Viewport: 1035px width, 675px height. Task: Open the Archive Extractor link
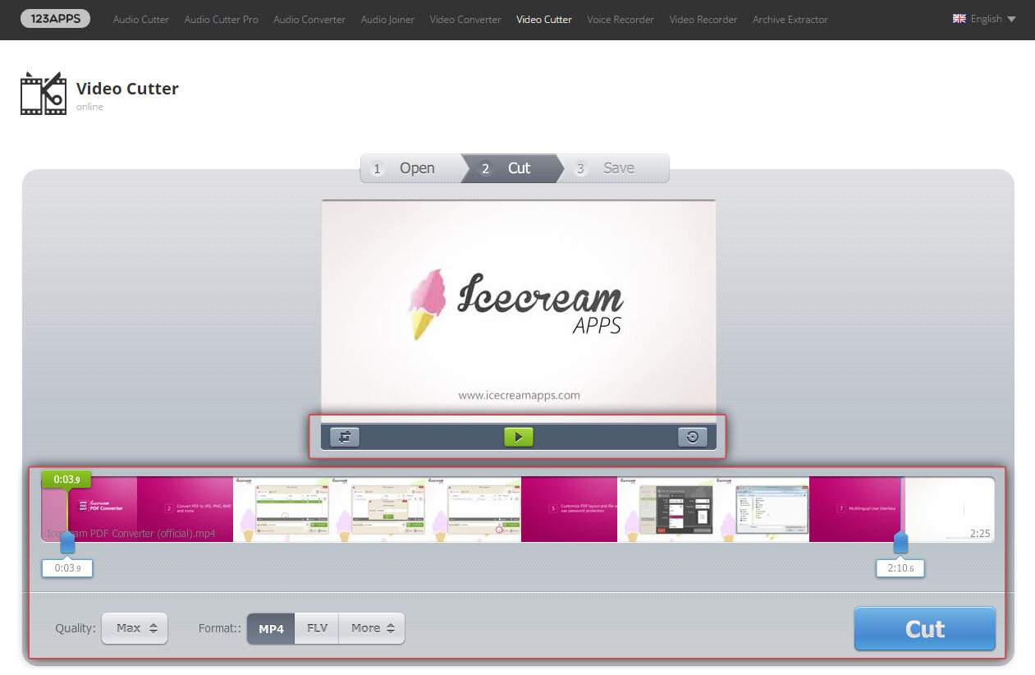(790, 20)
